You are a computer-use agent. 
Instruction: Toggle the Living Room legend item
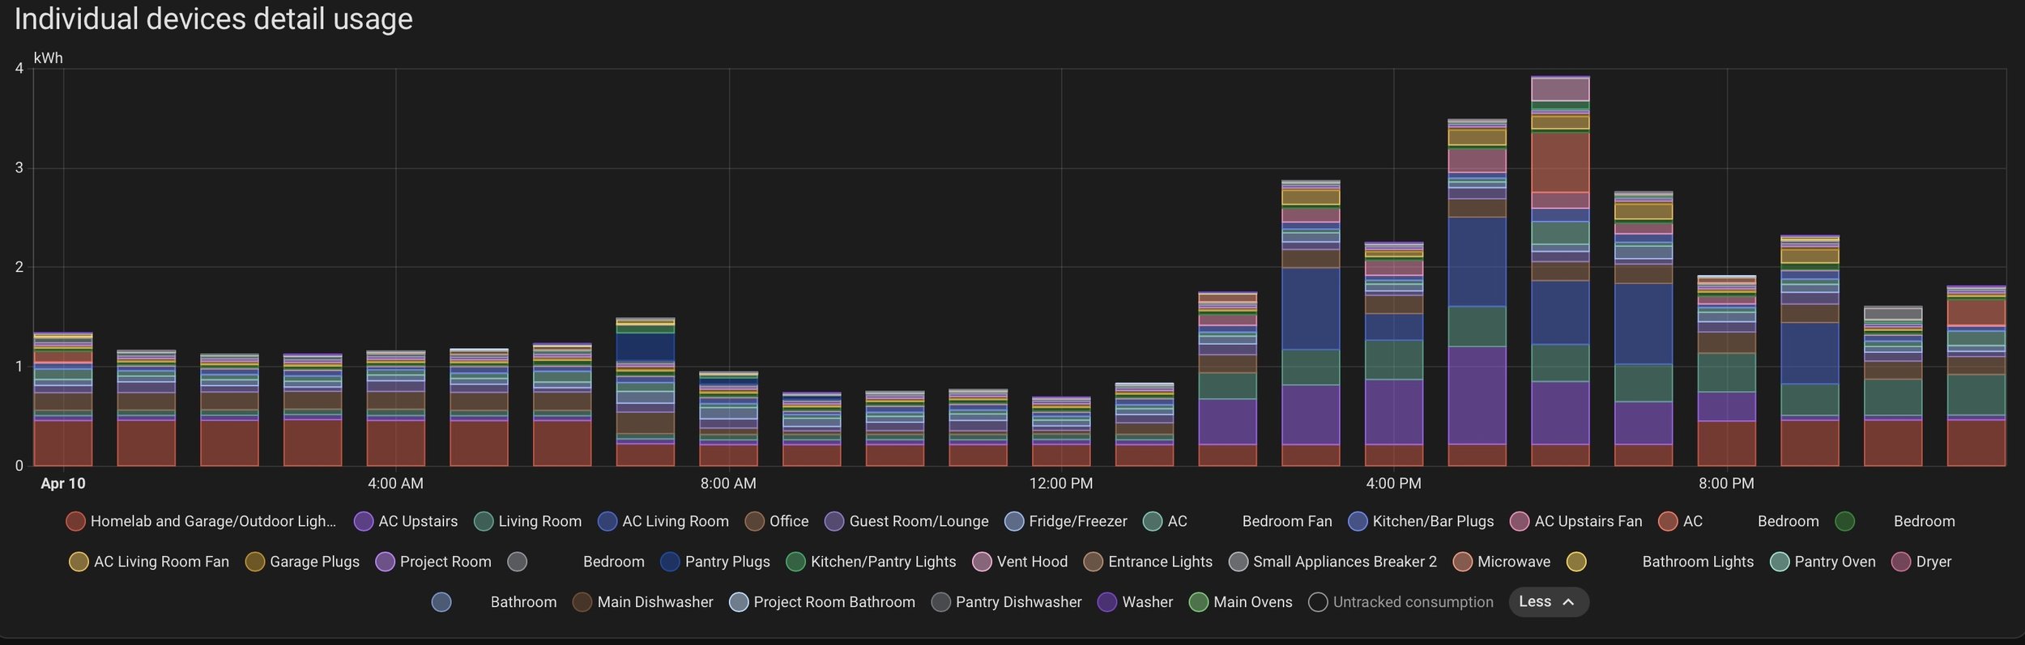coord(527,521)
